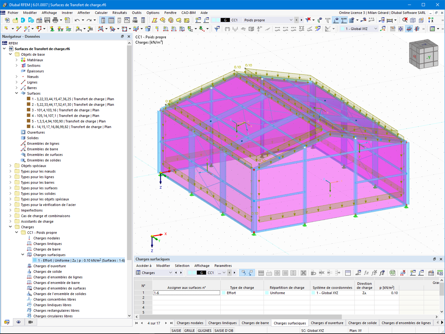Click the Excel export icon in table toolbar

pos(392,273)
